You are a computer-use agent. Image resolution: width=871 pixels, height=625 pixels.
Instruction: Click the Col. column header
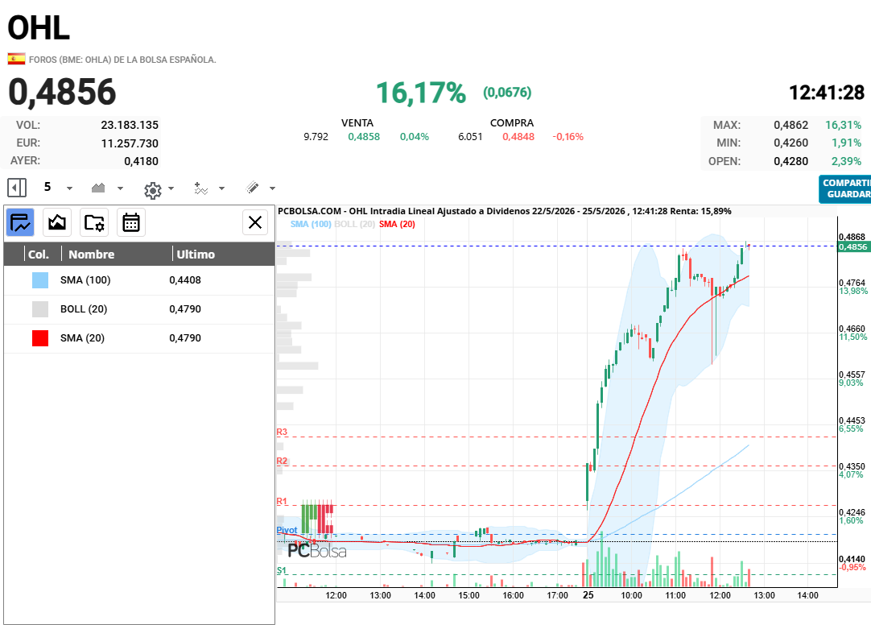(39, 255)
